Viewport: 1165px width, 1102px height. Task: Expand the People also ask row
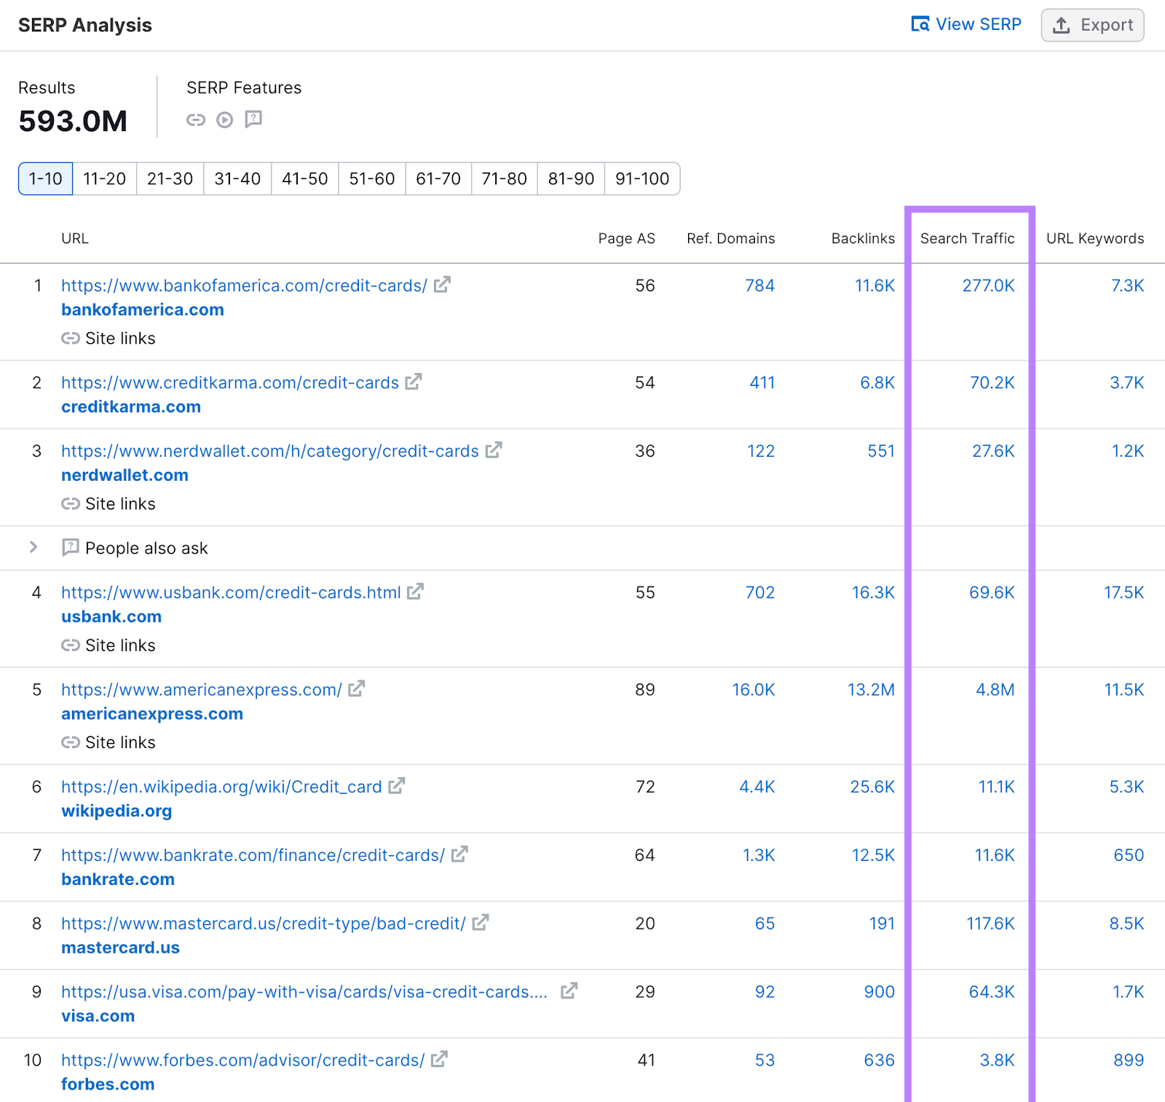(x=33, y=548)
